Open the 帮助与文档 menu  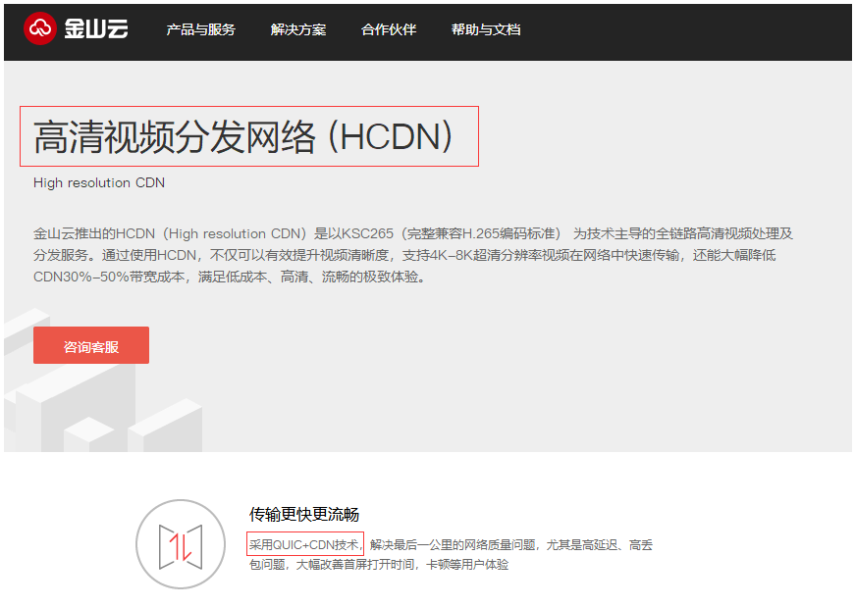[486, 29]
